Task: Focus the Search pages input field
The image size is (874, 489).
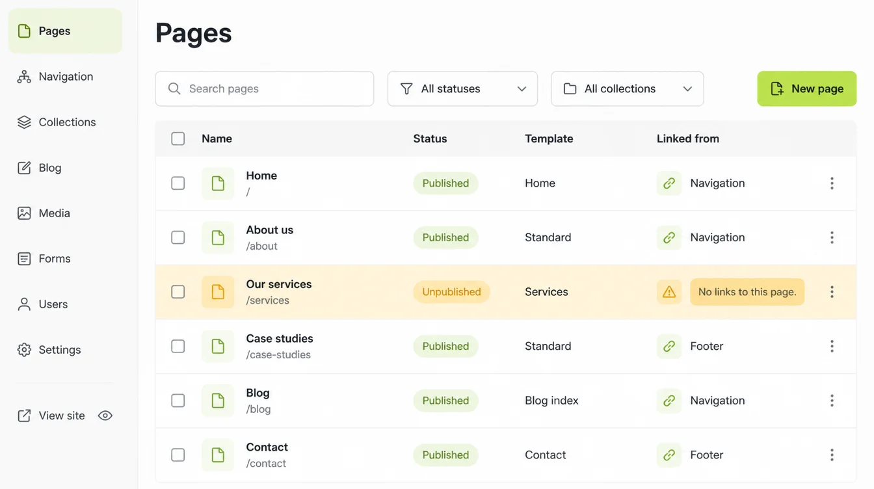Action: coord(265,88)
